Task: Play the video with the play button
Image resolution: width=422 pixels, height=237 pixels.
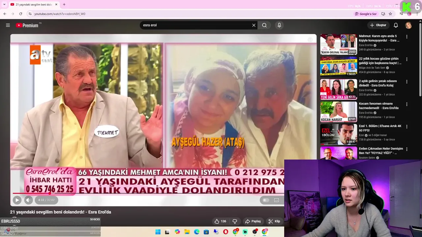Action: 17,200
